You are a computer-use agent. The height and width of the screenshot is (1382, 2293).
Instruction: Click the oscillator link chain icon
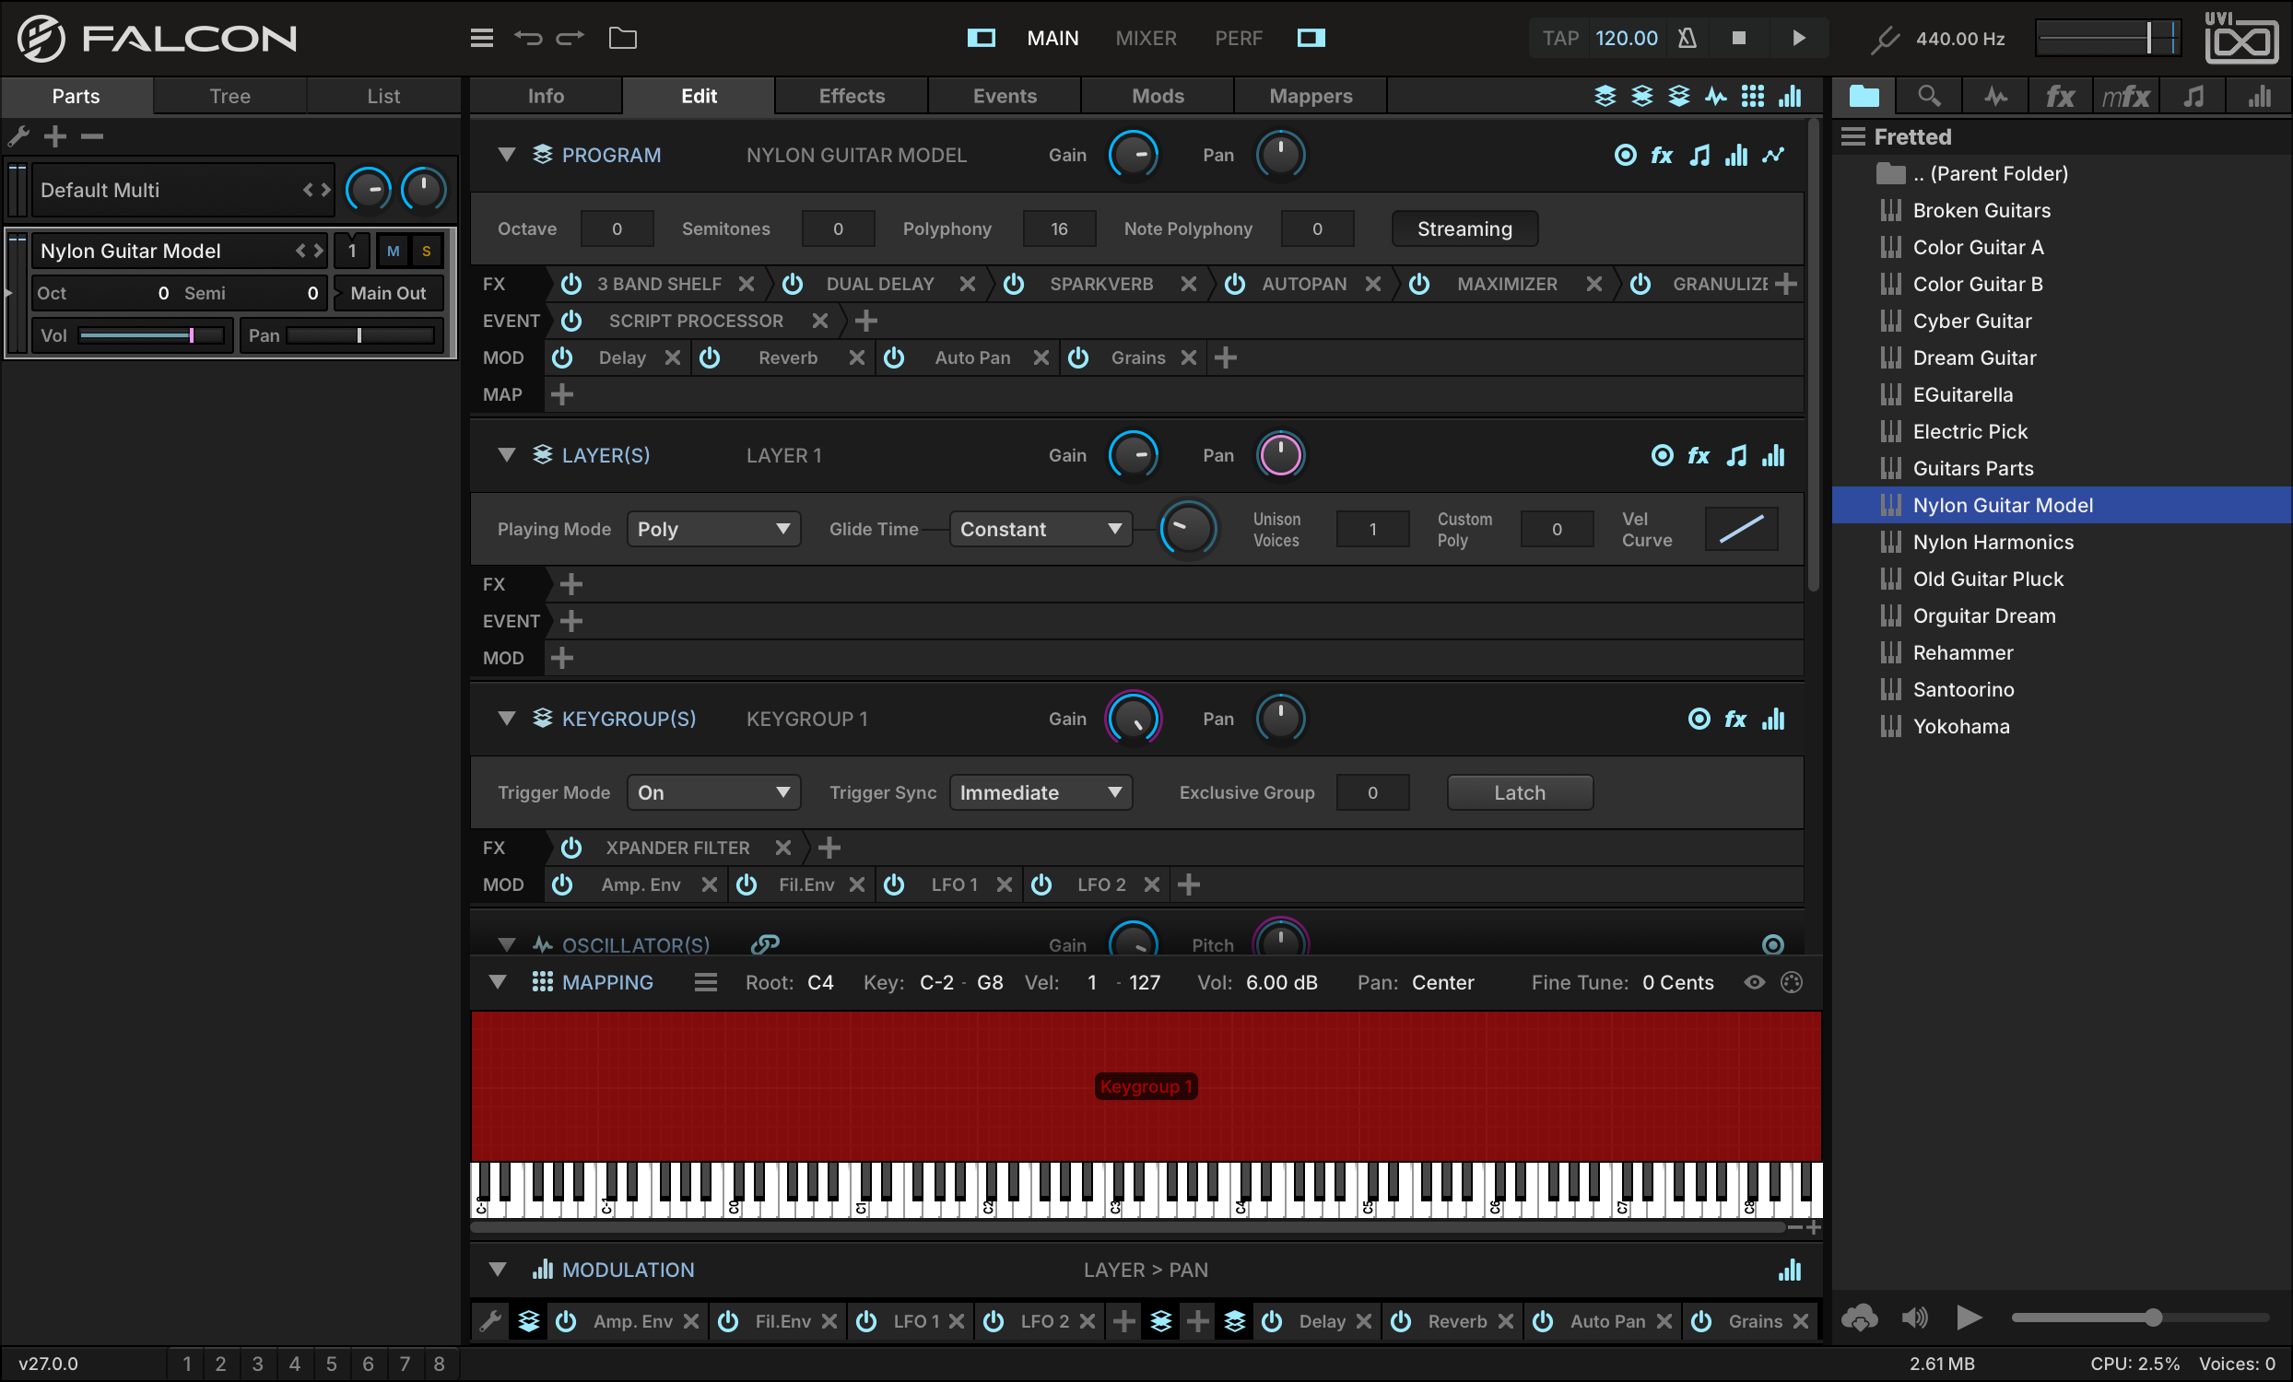point(765,944)
